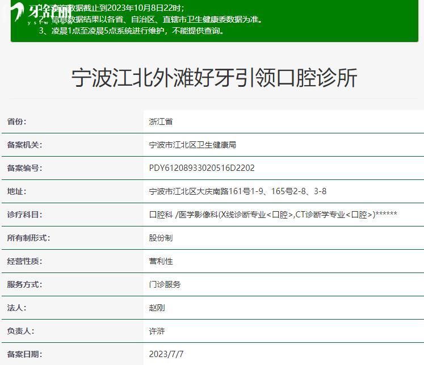Image resolution: width=424 pixels, height=365 pixels.
Task: Click the notice line mentioning 卫生健康委数据为准
Action: pyautogui.click(x=151, y=19)
